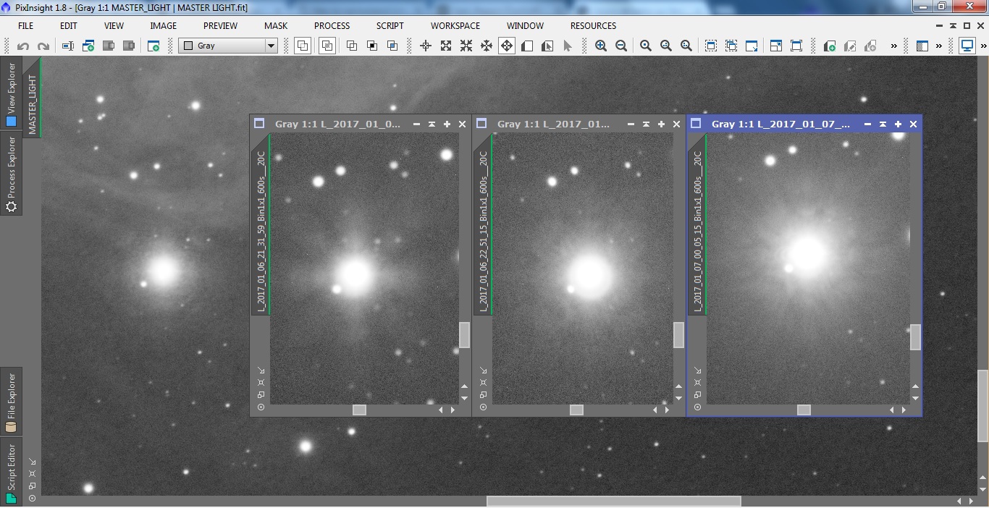Screen dimensions: 989x508
Task: Click the expanding arrows zoom-to-fit icon
Action: (446, 46)
